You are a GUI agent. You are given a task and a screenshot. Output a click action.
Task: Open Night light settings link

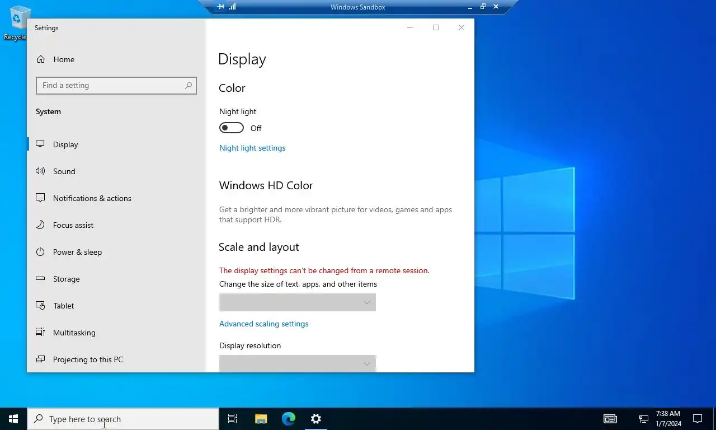[x=252, y=148]
